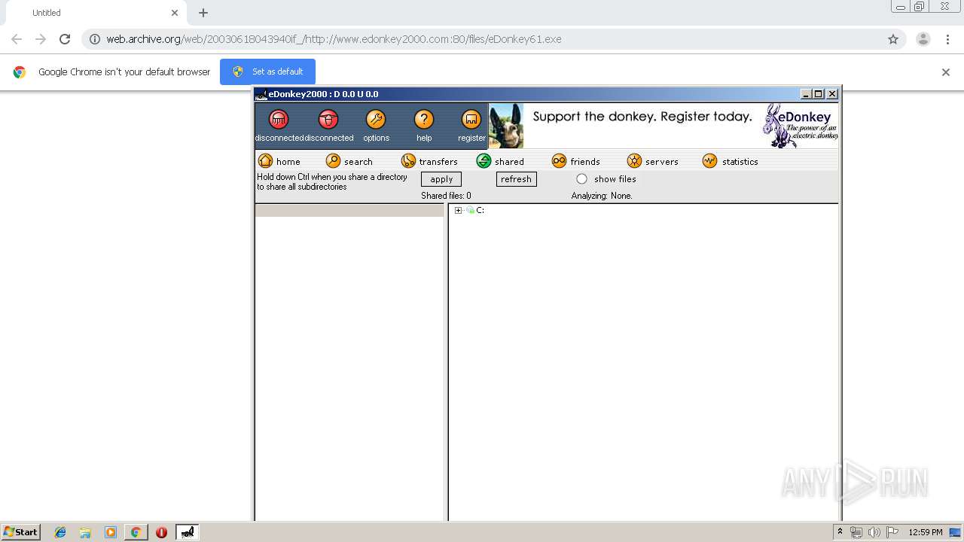This screenshot has width=964, height=542.
Task: Maximize the eDonkey2000 window
Action: [819, 94]
